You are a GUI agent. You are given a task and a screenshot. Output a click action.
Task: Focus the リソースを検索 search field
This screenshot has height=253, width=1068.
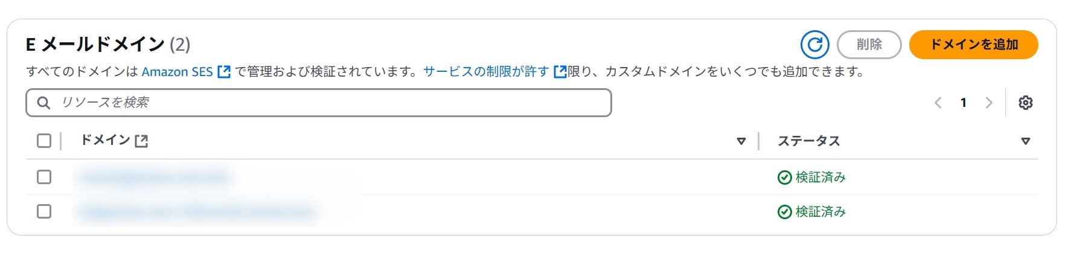(x=319, y=103)
